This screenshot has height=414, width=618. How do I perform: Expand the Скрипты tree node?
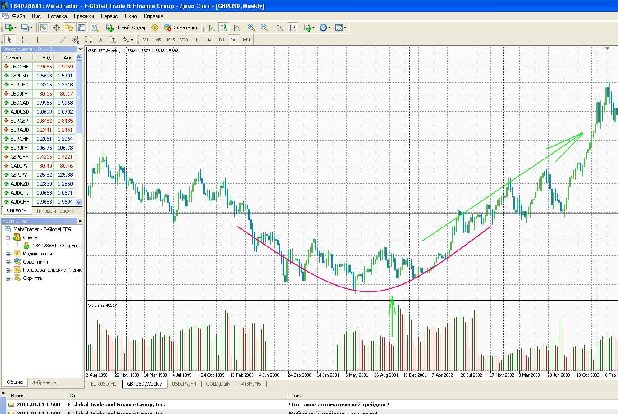point(8,278)
